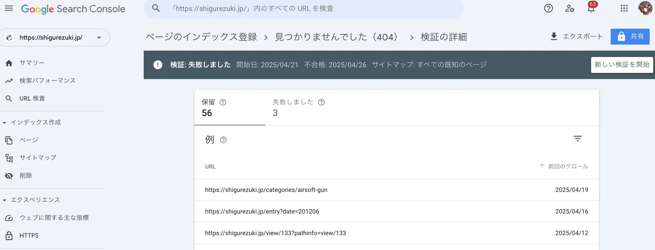This screenshot has height=250, width=655.
Task: Click 新しい検証を開始 button
Action: point(622,65)
